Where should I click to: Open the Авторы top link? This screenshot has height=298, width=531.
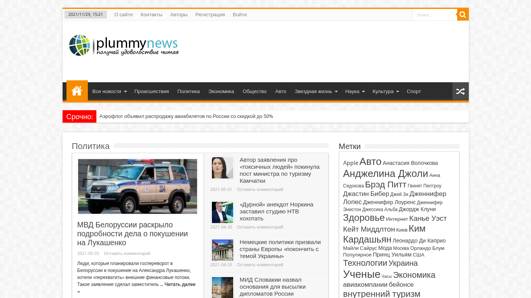(179, 15)
